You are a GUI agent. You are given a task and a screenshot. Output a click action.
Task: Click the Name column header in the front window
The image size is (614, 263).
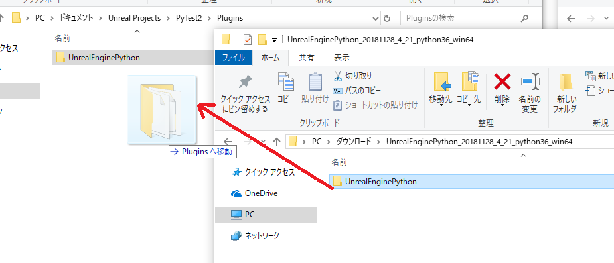(x=339, y=162)
